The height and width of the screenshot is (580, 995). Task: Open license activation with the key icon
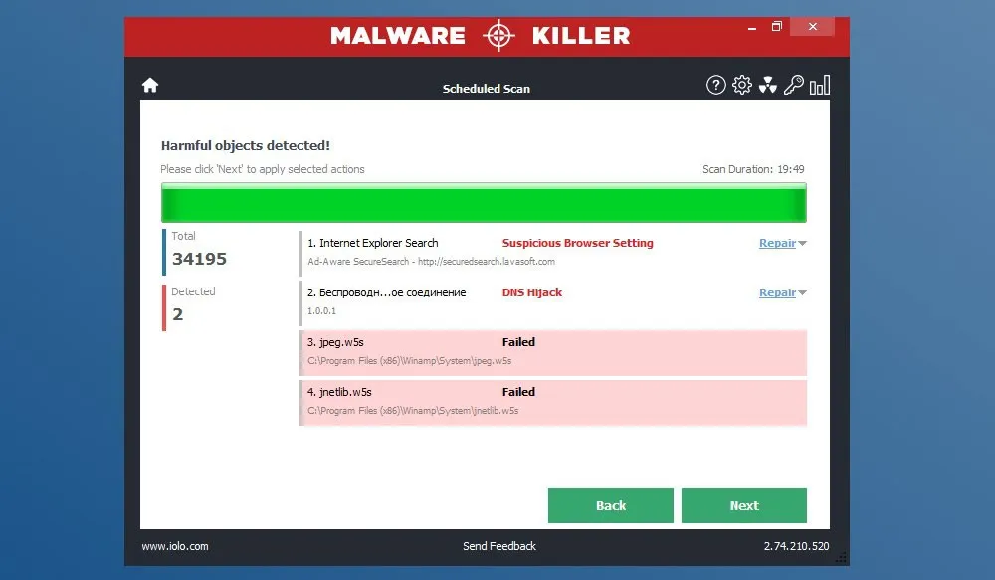(793, 85)
